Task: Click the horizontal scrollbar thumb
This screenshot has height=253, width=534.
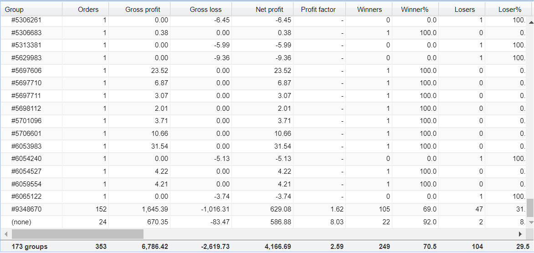Action: click(77, 234)
